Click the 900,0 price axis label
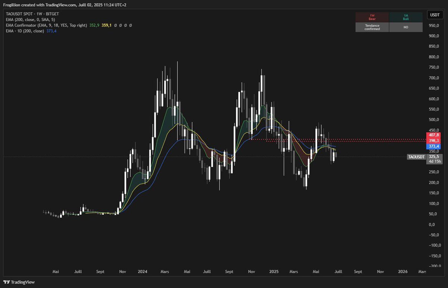This screenshot has width=448, height=288. (x=433, y=36)
